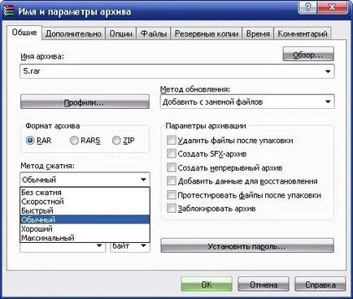
Task: Open the Дополнительно tab
Action: click(x=73, y=34)
